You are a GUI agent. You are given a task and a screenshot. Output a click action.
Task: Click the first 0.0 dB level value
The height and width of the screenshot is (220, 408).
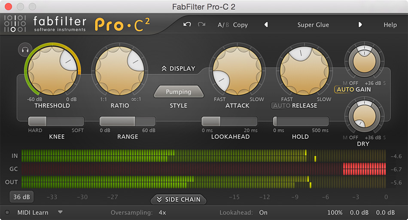[359, 212]
